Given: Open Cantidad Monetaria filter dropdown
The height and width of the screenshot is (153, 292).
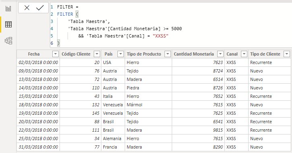Looking at the screenshot, I should 220,54.
